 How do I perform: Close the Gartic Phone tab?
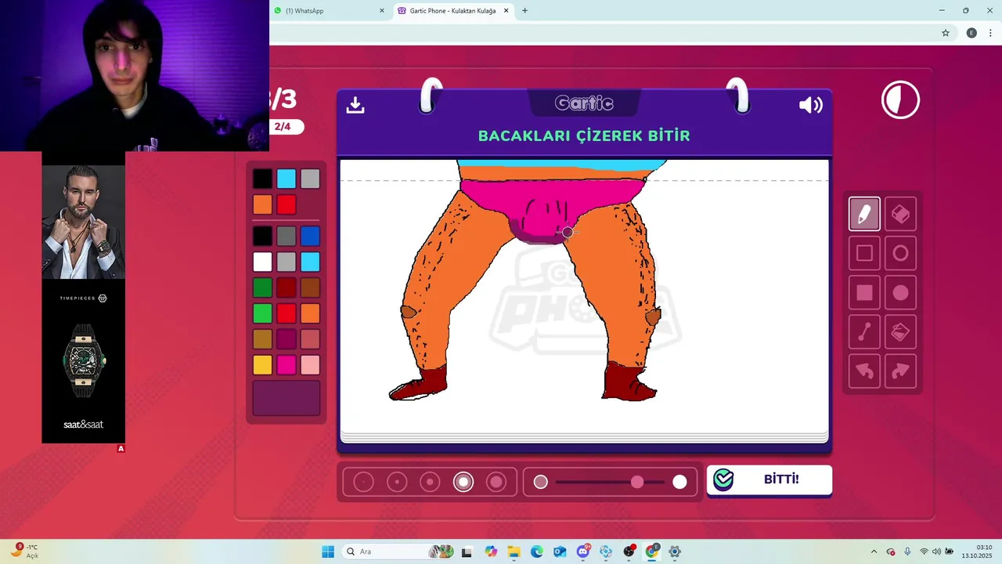(x=506, y=11)
